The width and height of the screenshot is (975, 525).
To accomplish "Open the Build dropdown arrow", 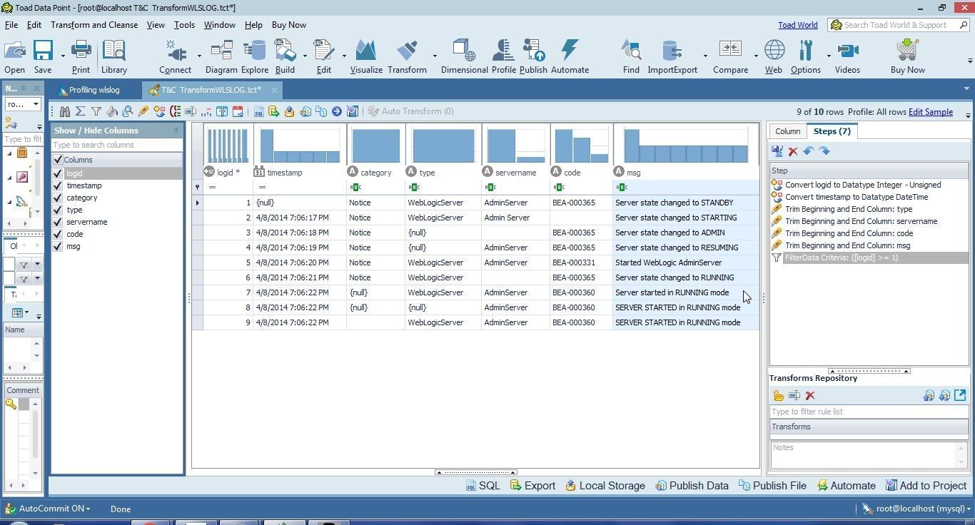I will tap(305, 56).
